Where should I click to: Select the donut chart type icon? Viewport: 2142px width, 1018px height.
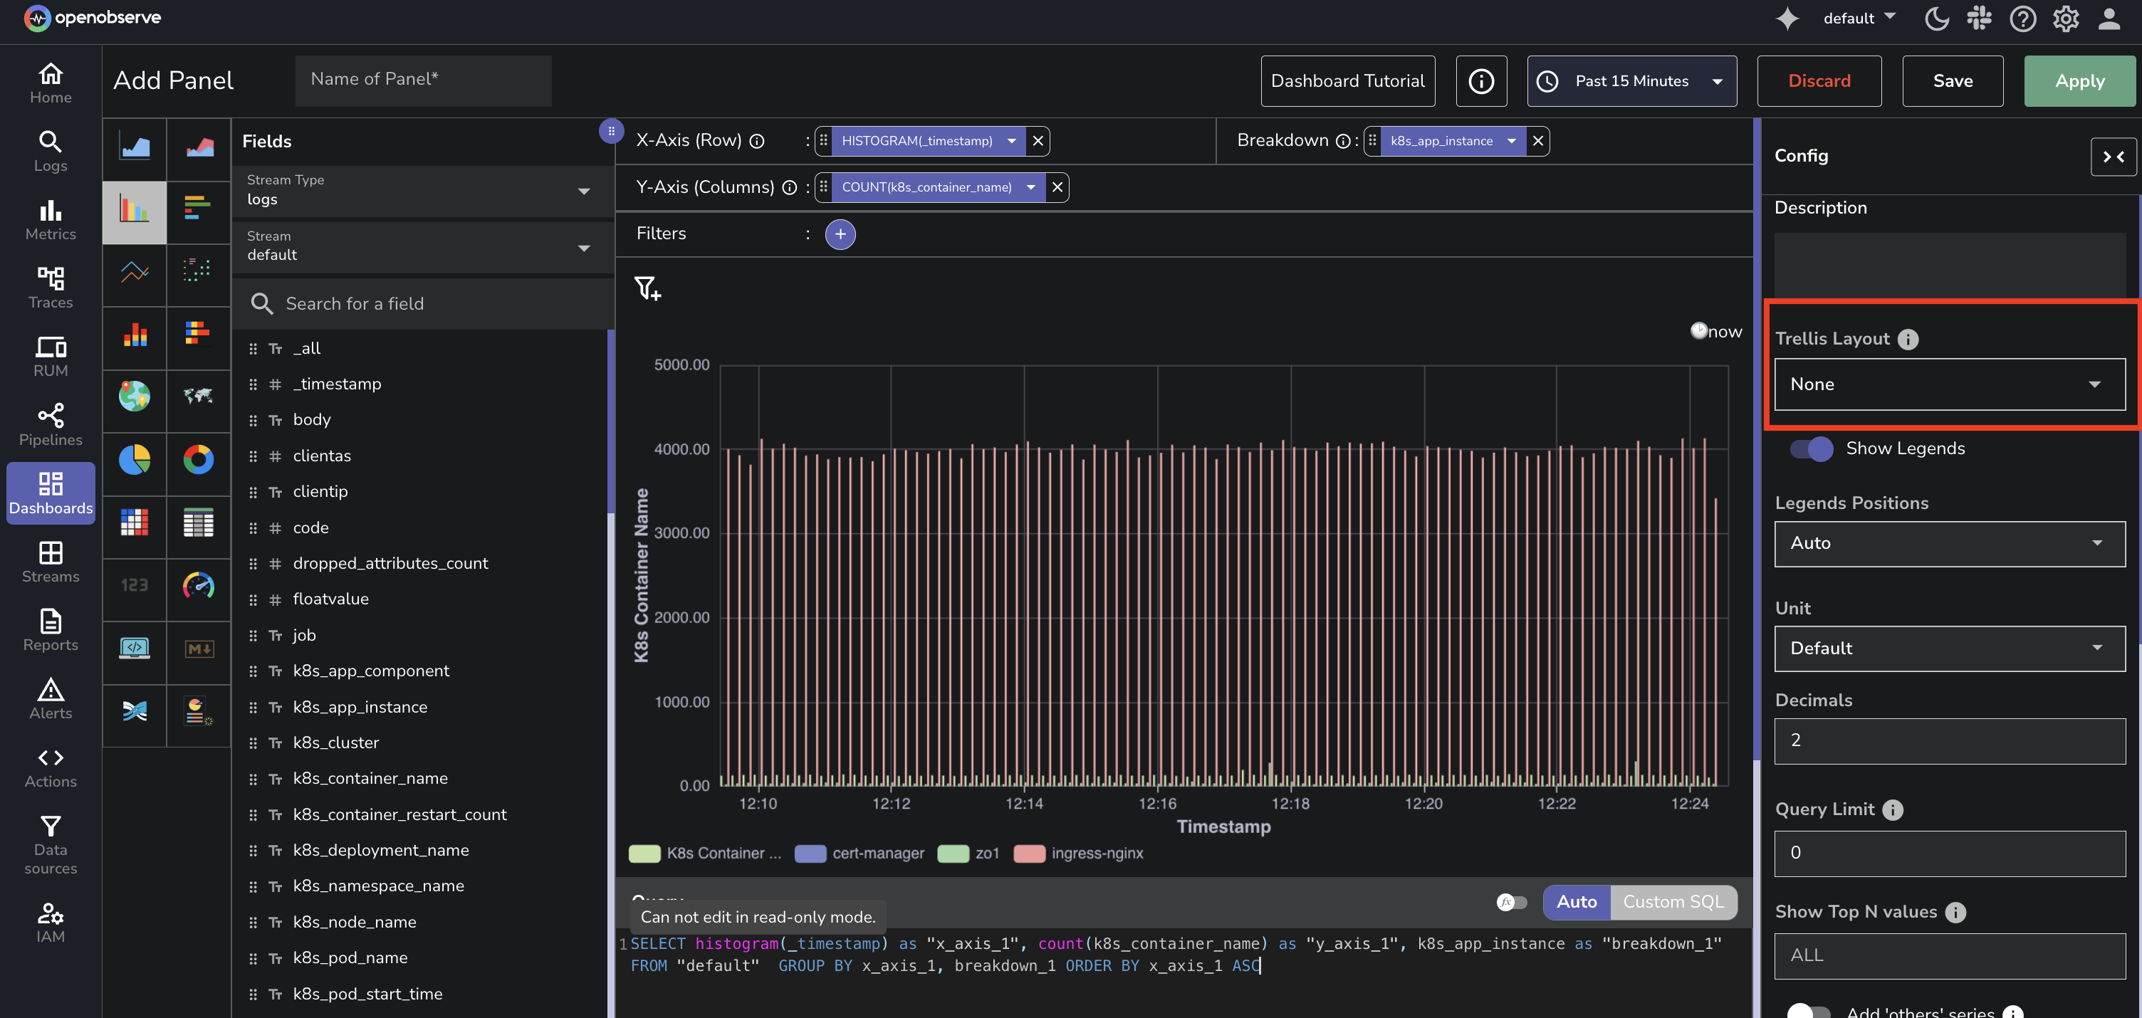tap(198, 460)
